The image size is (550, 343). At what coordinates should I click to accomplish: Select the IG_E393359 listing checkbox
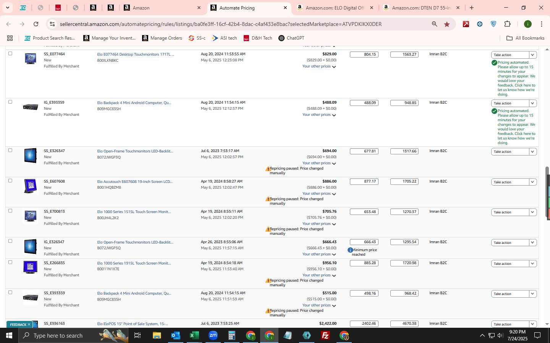click(x=10, y=102)
